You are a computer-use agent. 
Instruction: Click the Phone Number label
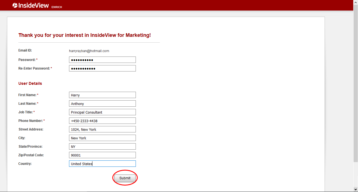point(31,121)
